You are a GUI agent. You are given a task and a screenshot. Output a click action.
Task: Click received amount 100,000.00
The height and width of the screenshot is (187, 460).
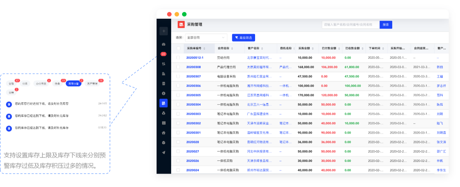pyautogui.click(x=352, y=86)
